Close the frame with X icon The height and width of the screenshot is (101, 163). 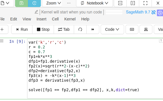158,3
